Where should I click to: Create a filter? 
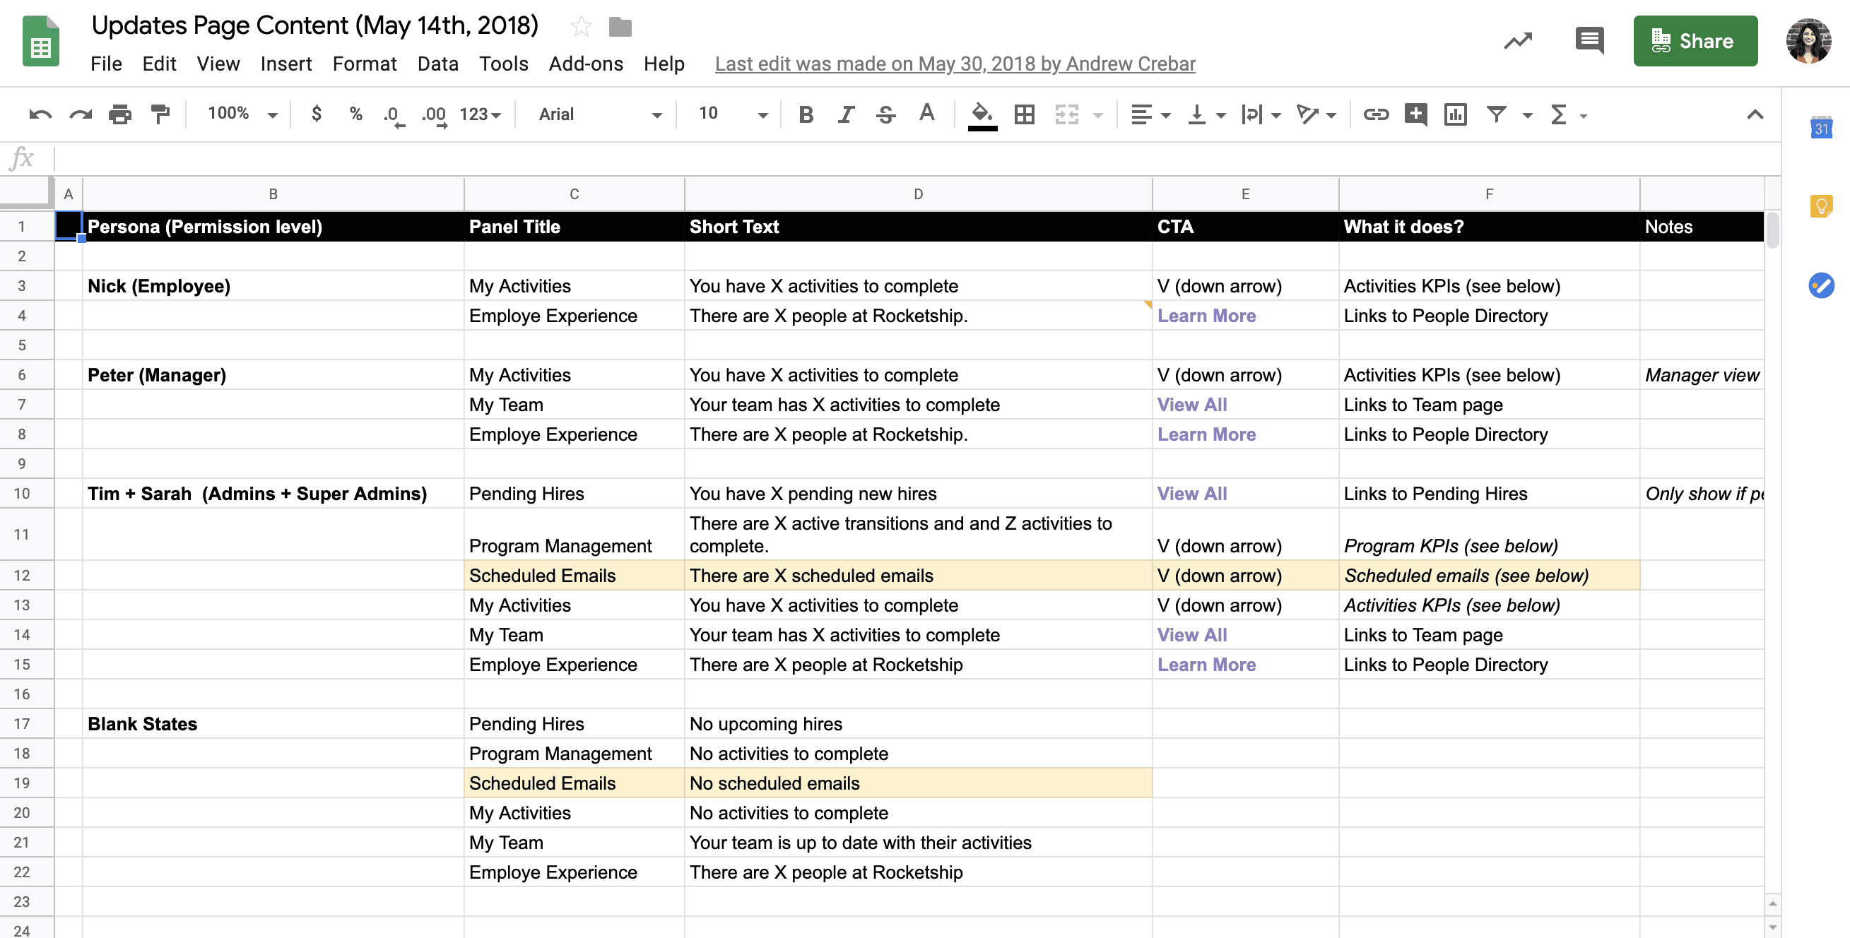click(1496, 114)
